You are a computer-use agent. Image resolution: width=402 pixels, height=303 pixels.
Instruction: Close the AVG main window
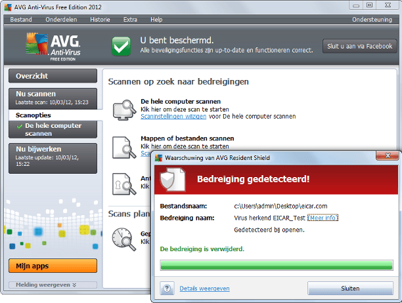pyautogui.click(x=388, y=5)
